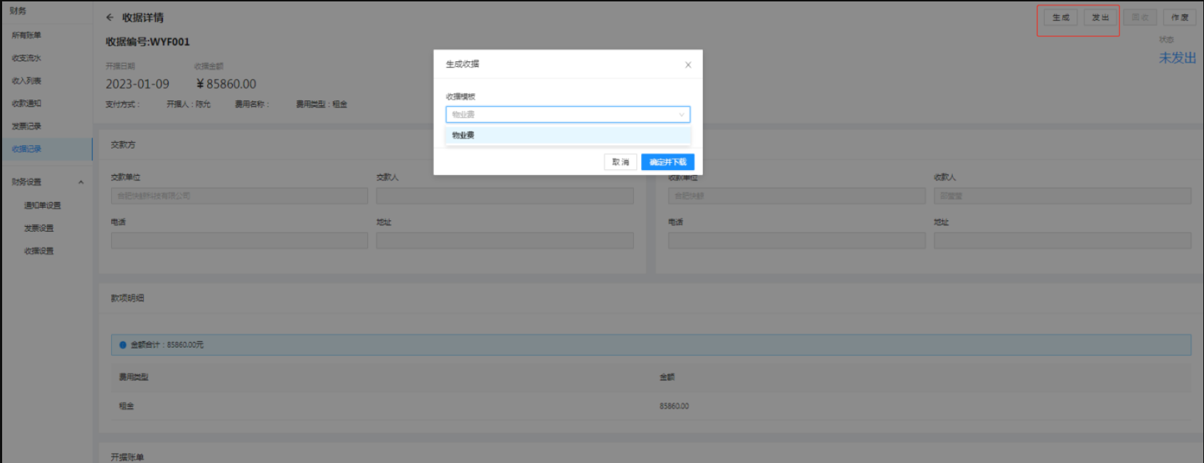1204x463 pixels.
Task: Click the 确定并下载 button
Action: [x=667, y=162]
